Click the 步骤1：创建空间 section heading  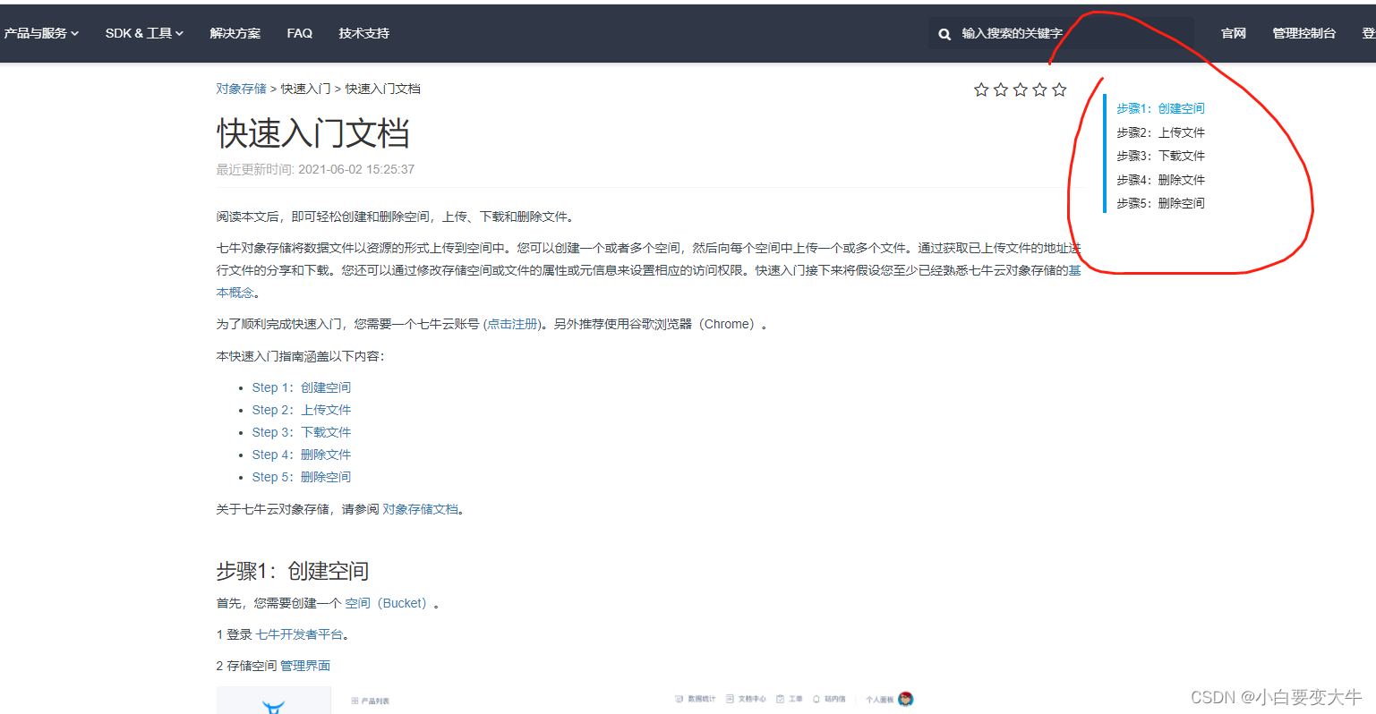293,571
